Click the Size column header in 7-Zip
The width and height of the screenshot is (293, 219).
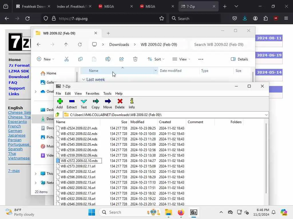pos(114,122)
